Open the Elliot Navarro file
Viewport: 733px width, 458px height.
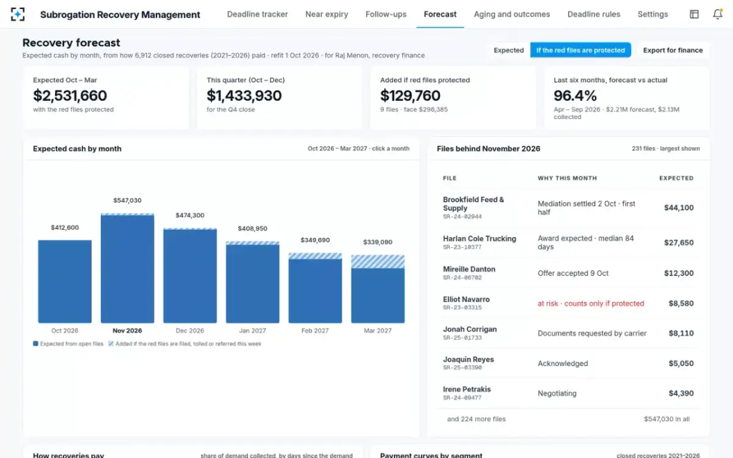tap(568, 303)
